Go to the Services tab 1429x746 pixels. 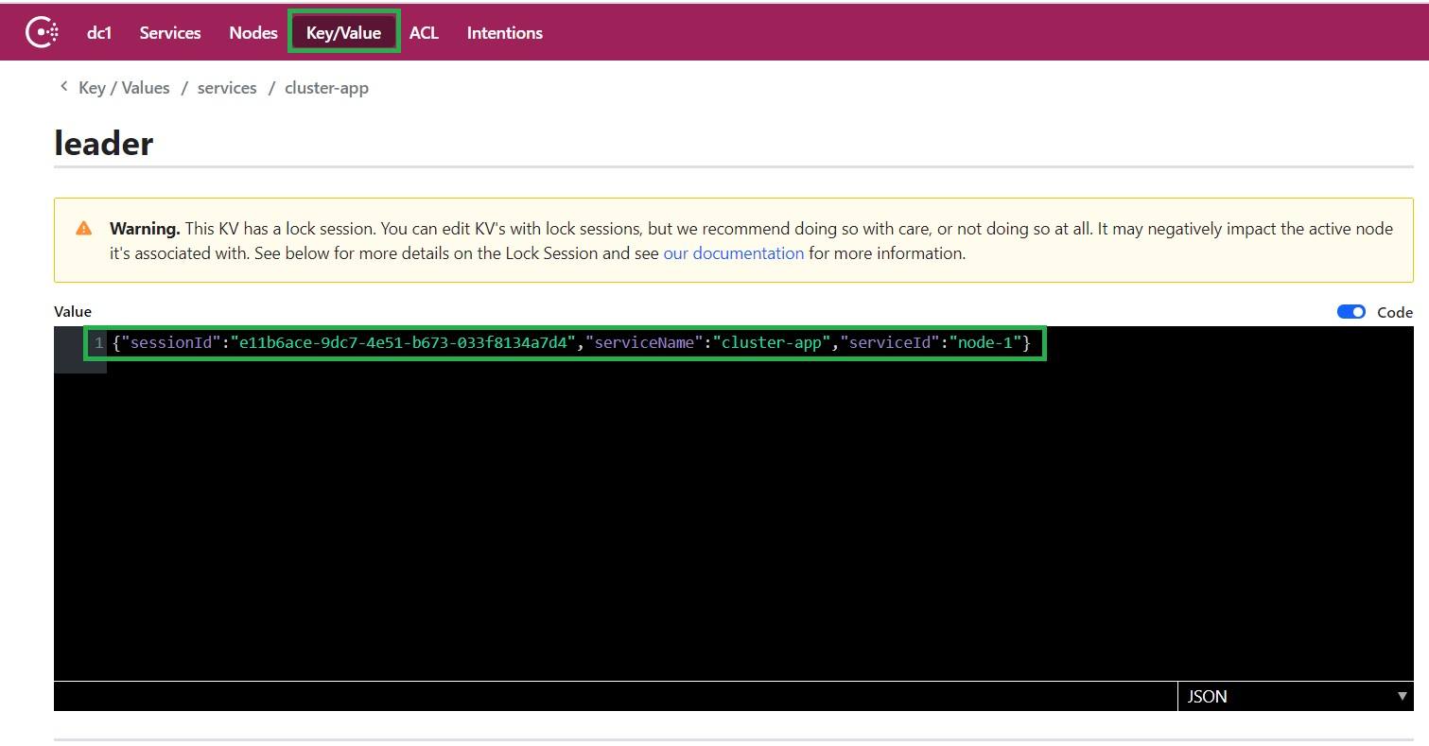[x=170, y=32]
